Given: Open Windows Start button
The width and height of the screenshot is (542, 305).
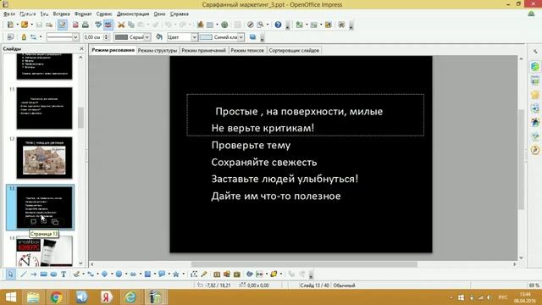Looking at the screenshot, I should tap(11, 297).
